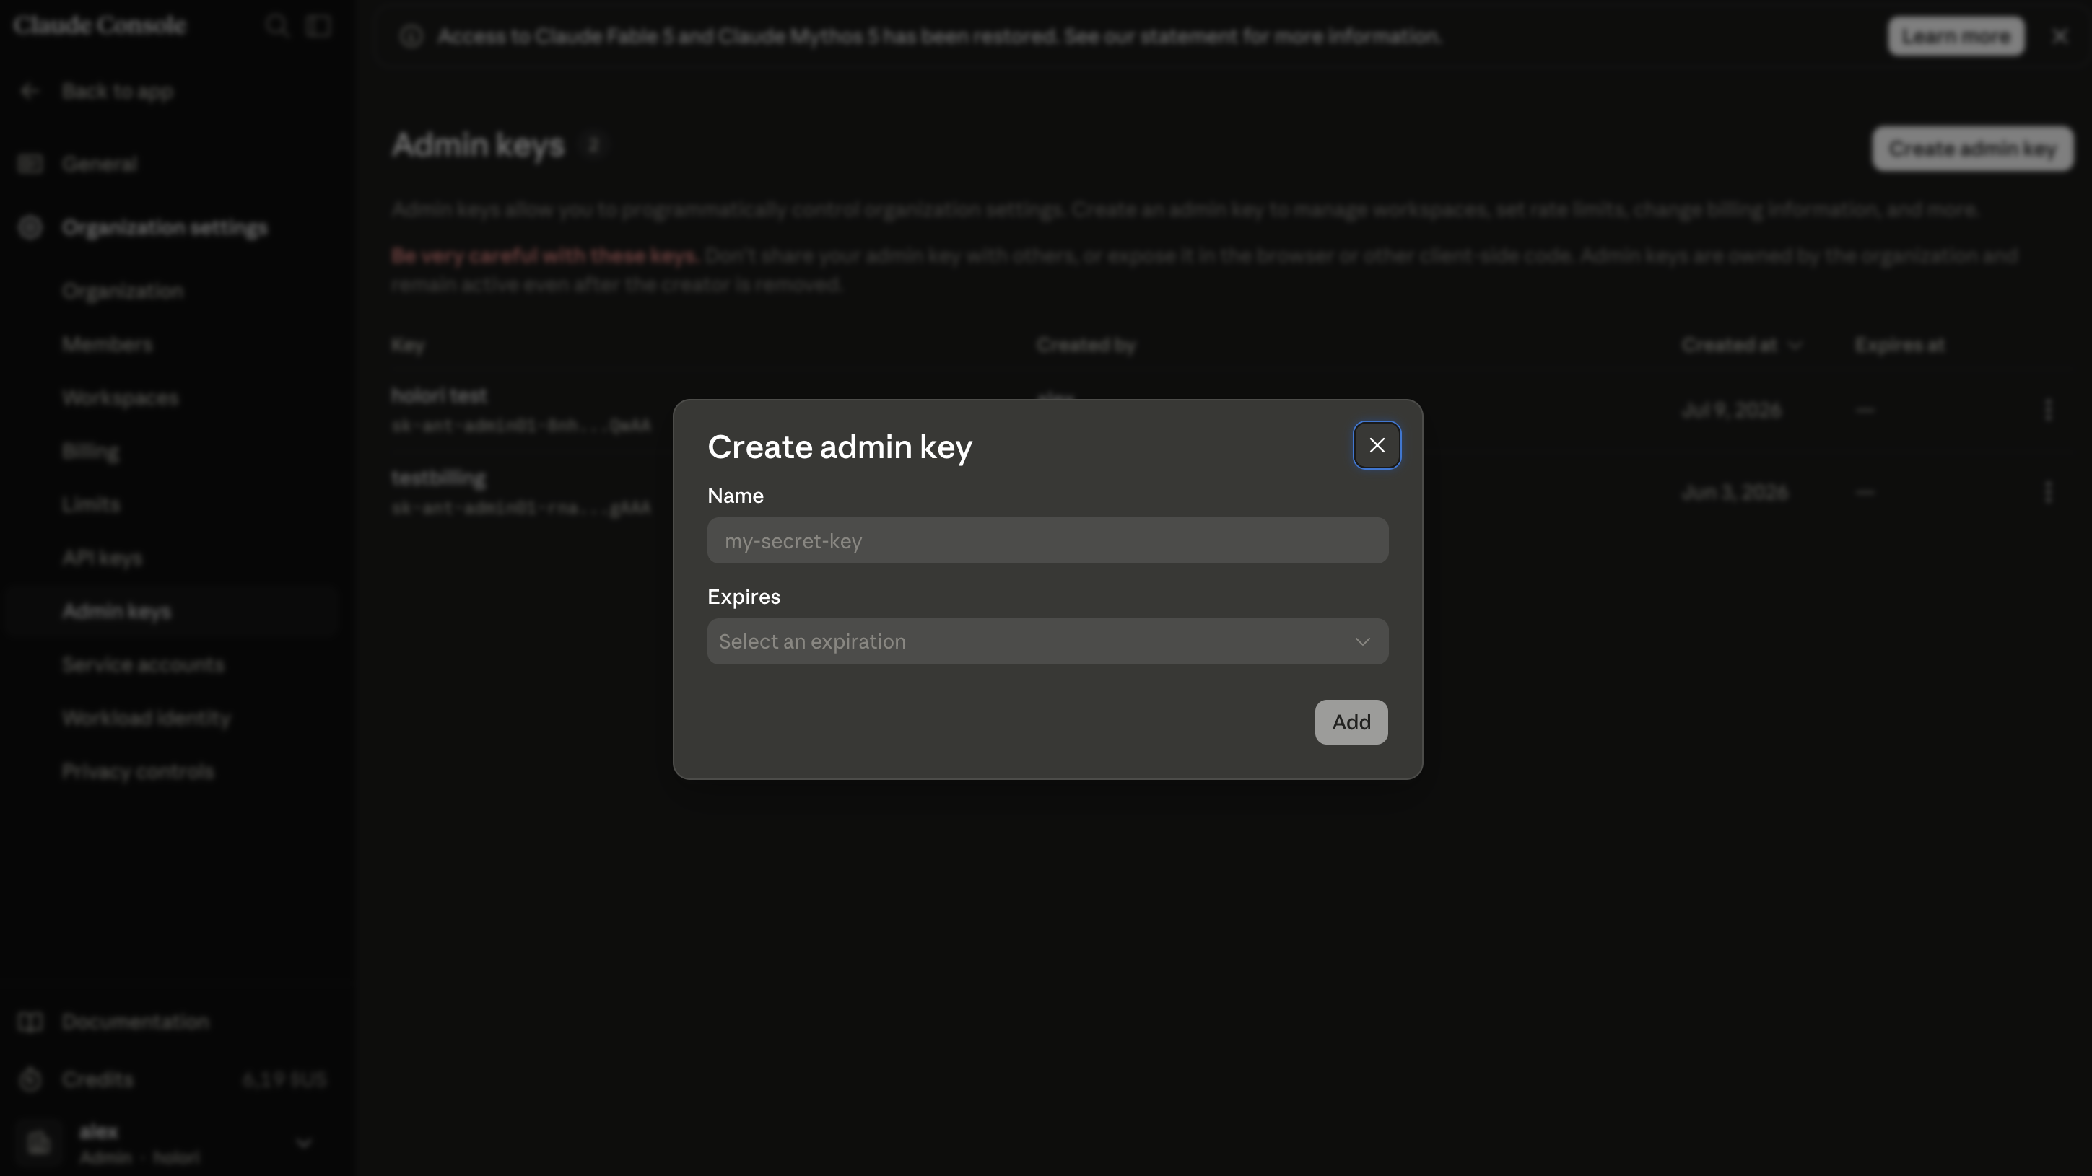
Task: Click the Credits icon
Action: (30, 1080)
